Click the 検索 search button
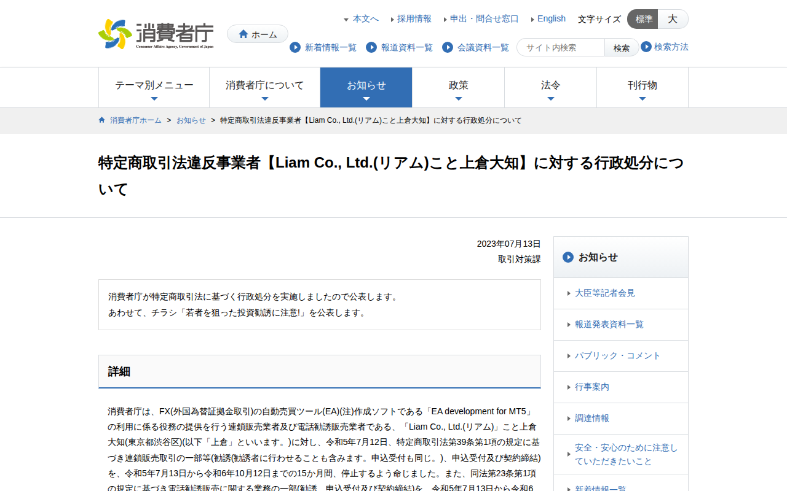 point(622,48)
